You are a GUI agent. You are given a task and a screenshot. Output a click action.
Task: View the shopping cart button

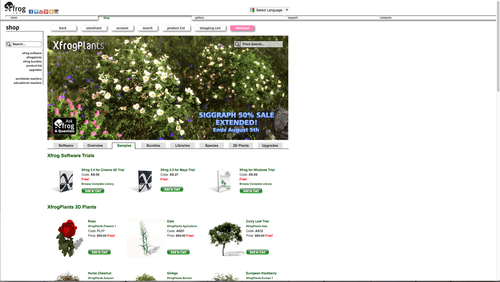210,28
